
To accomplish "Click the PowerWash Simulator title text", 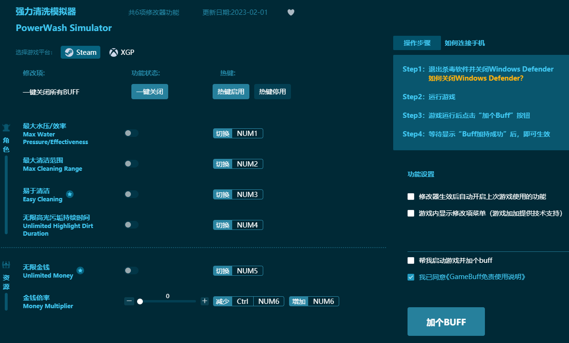I will (64, 28).
